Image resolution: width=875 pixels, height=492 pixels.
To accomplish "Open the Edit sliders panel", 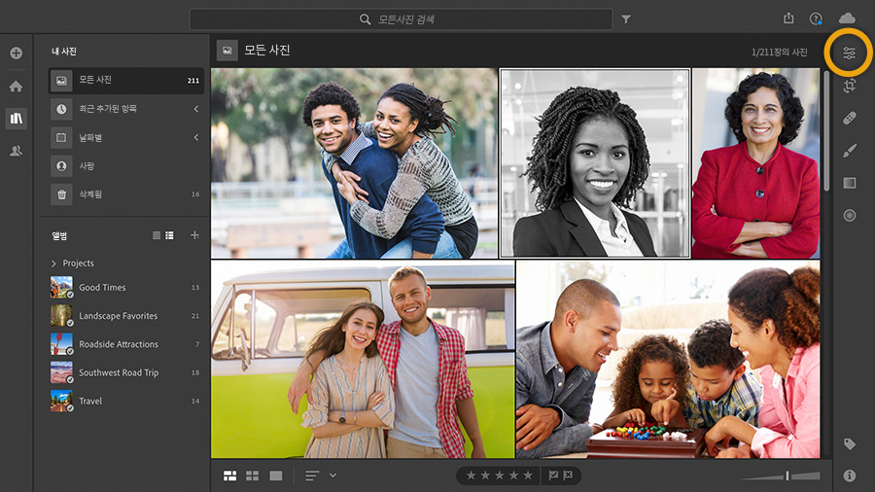I will [x=849, y=53].
